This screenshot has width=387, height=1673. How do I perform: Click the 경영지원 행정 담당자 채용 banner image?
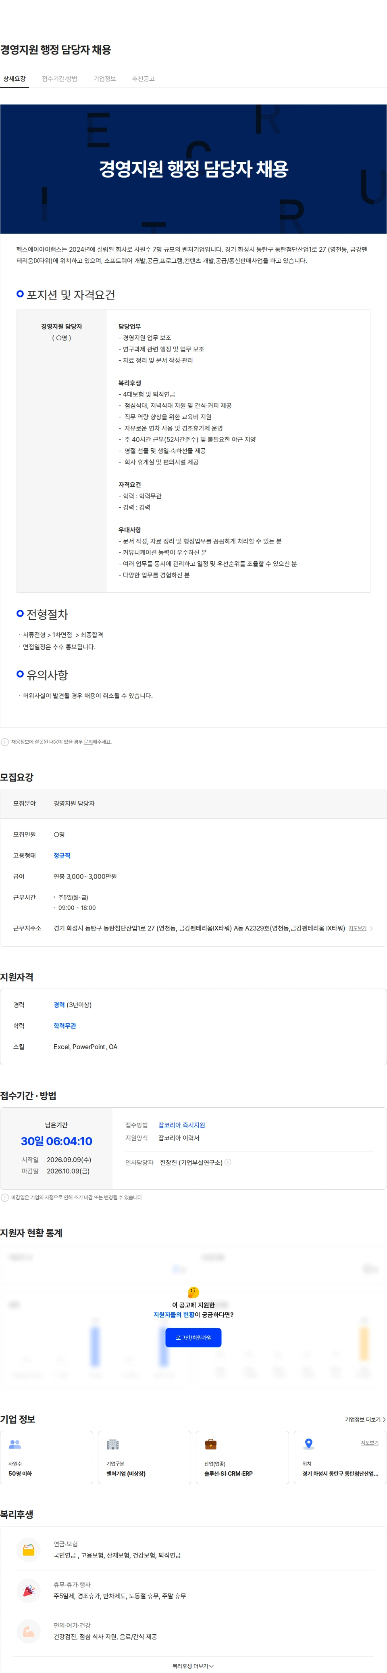click(193, 169)
